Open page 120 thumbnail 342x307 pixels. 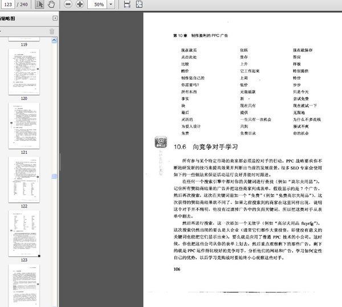(24, 72)
